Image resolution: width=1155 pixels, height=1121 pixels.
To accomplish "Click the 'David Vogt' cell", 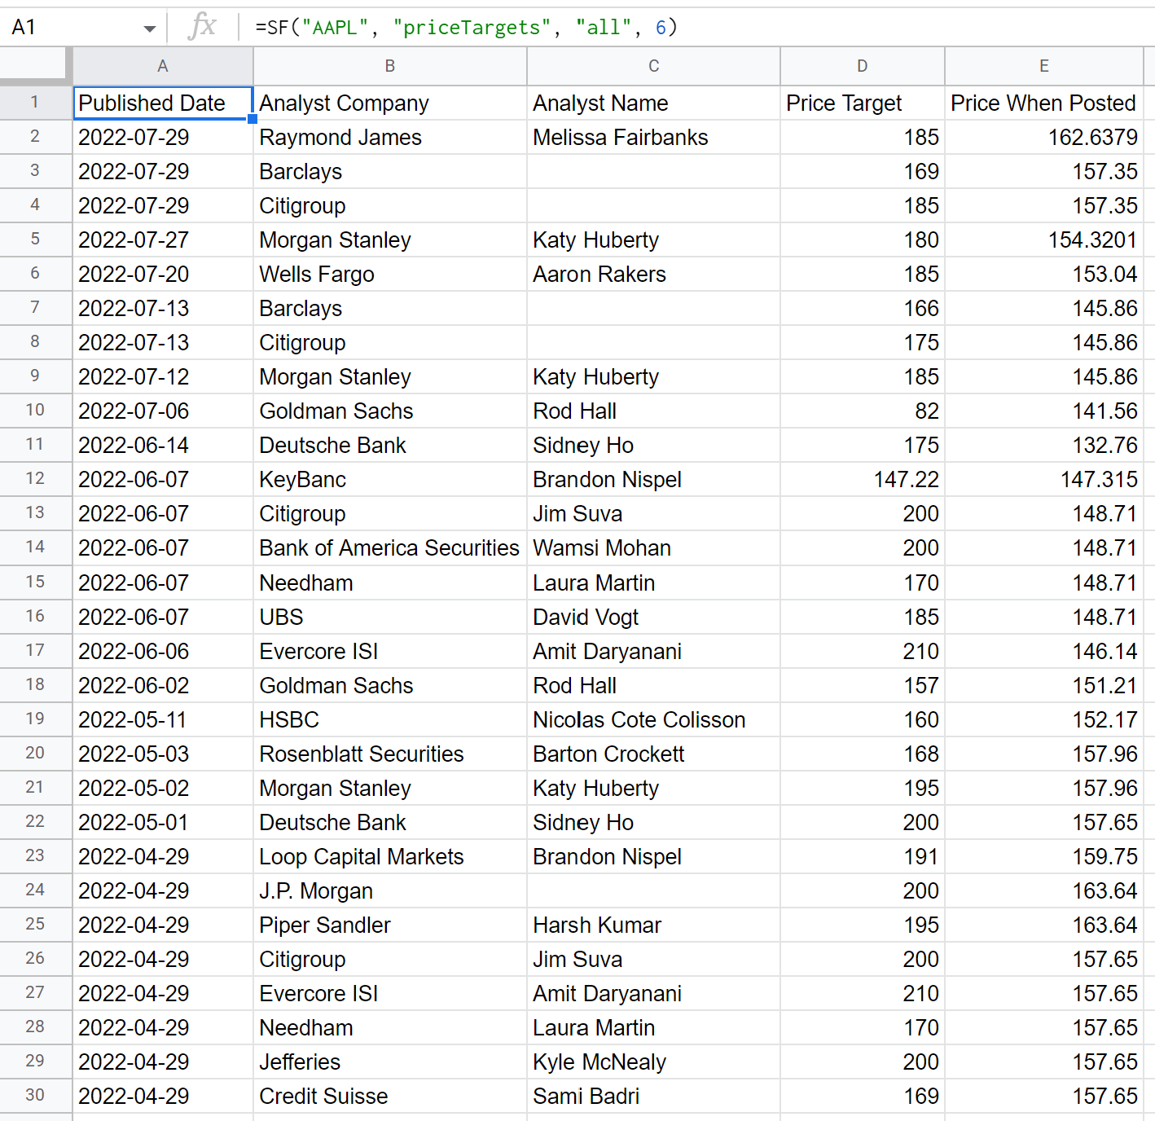I will (653, 618).
